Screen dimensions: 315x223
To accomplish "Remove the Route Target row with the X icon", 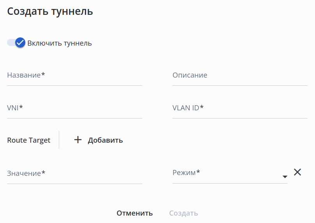I will pos(297,172).
